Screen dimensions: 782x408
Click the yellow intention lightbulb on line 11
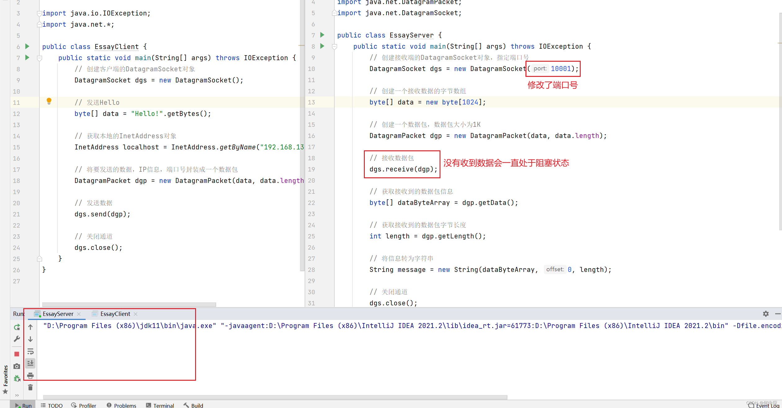(49, 101)
